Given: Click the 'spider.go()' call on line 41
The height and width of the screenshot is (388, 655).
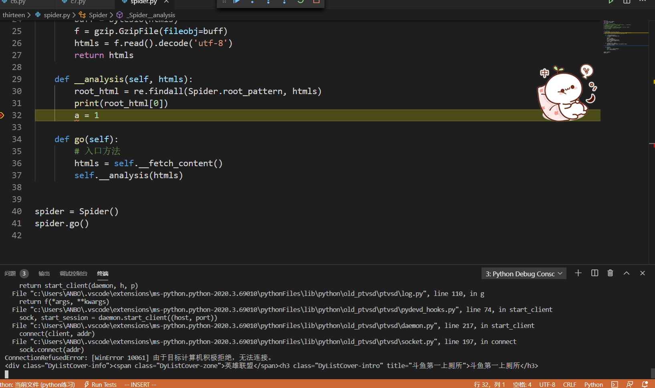Looking at the screenshot, I should (x=62, y=223).
